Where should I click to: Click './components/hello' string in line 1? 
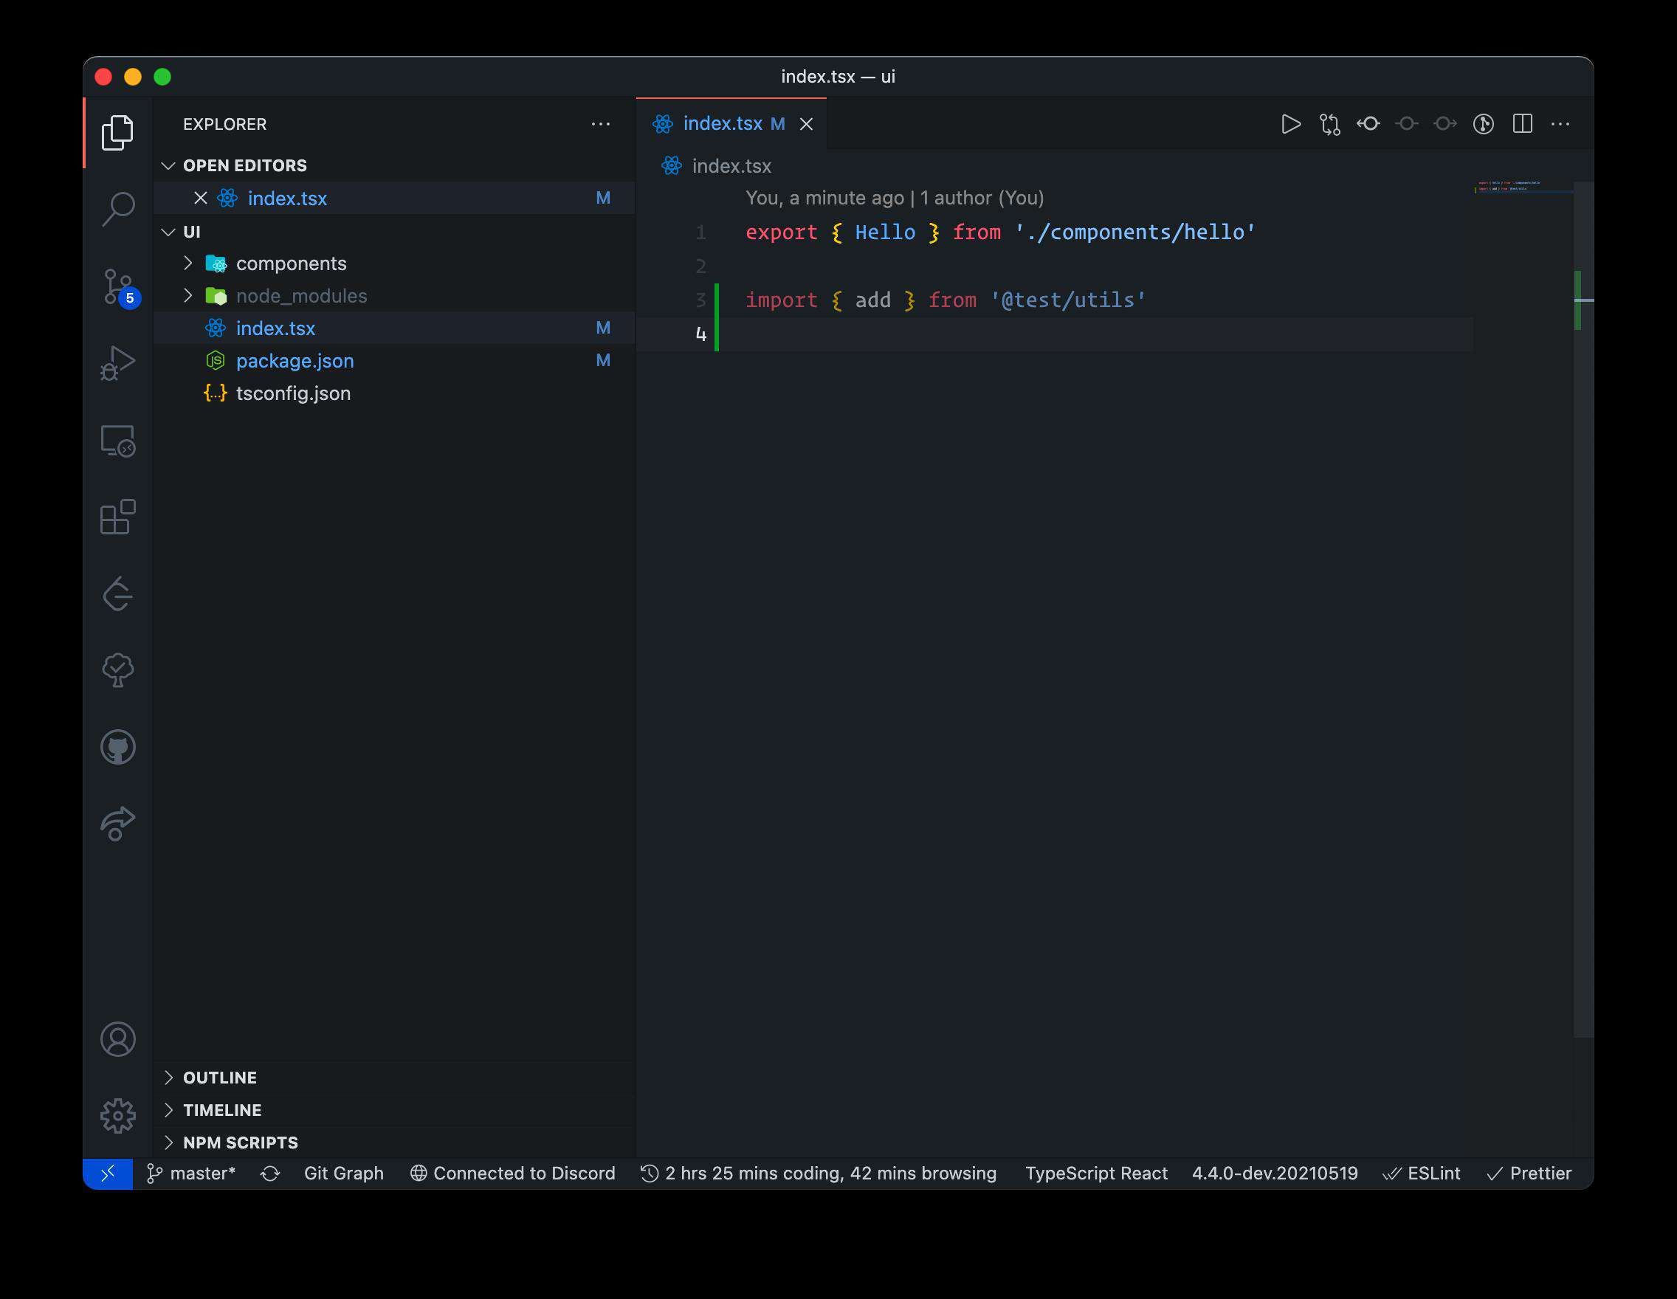(x=1135, y=232)
